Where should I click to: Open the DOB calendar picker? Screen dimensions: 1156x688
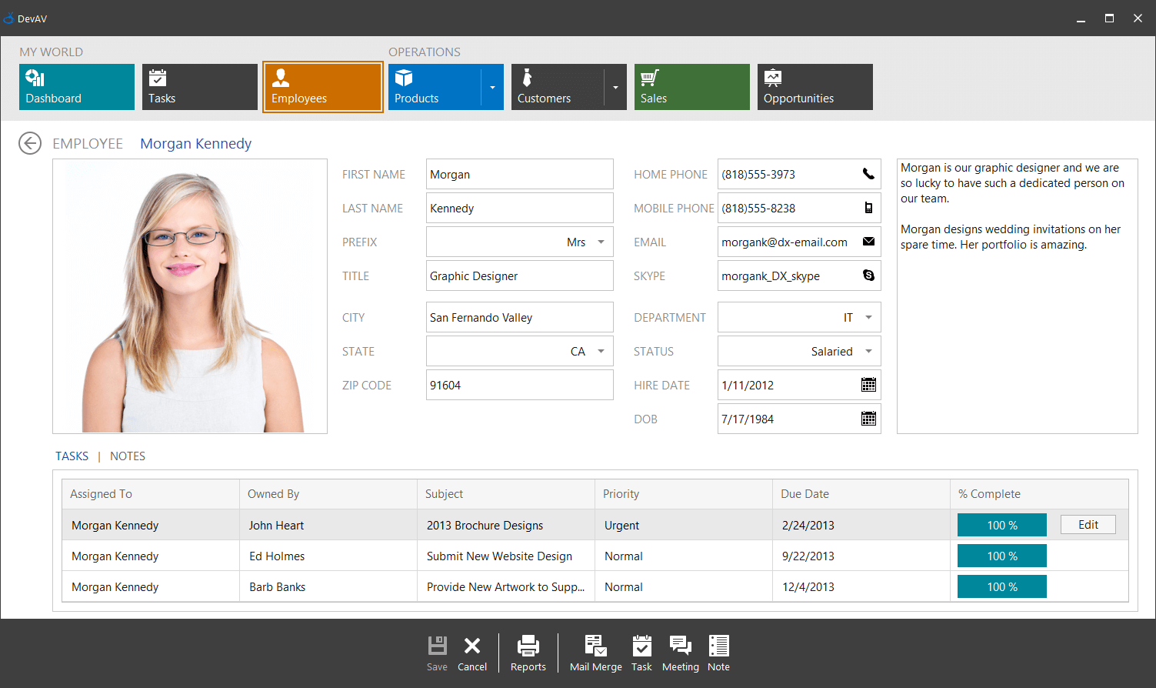[868, 419]
